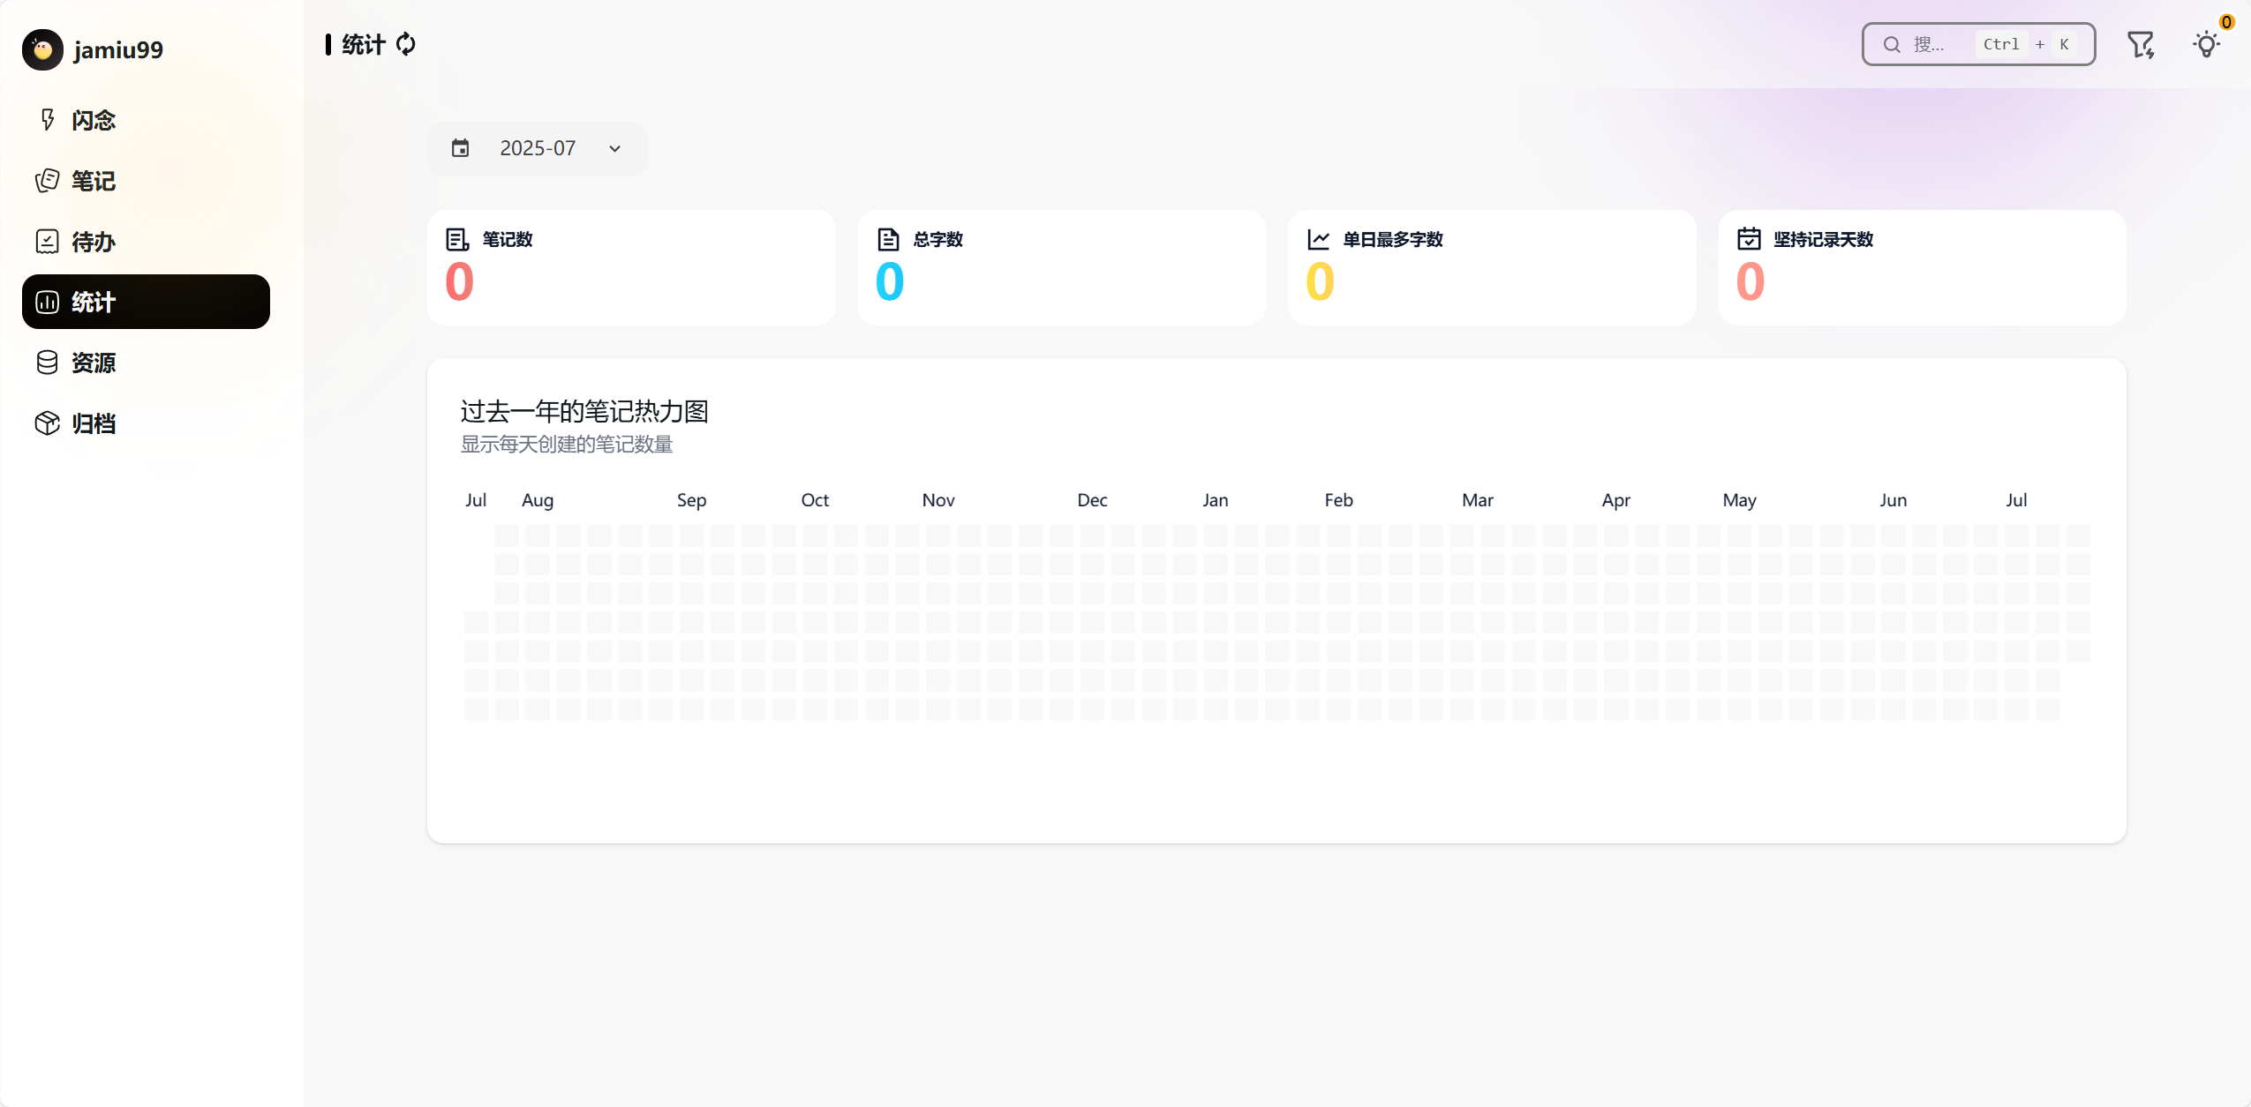Click the 笔记数 card icon

pos(457,239)
